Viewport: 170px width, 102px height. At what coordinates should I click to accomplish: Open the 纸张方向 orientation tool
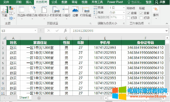click(32, 12)
